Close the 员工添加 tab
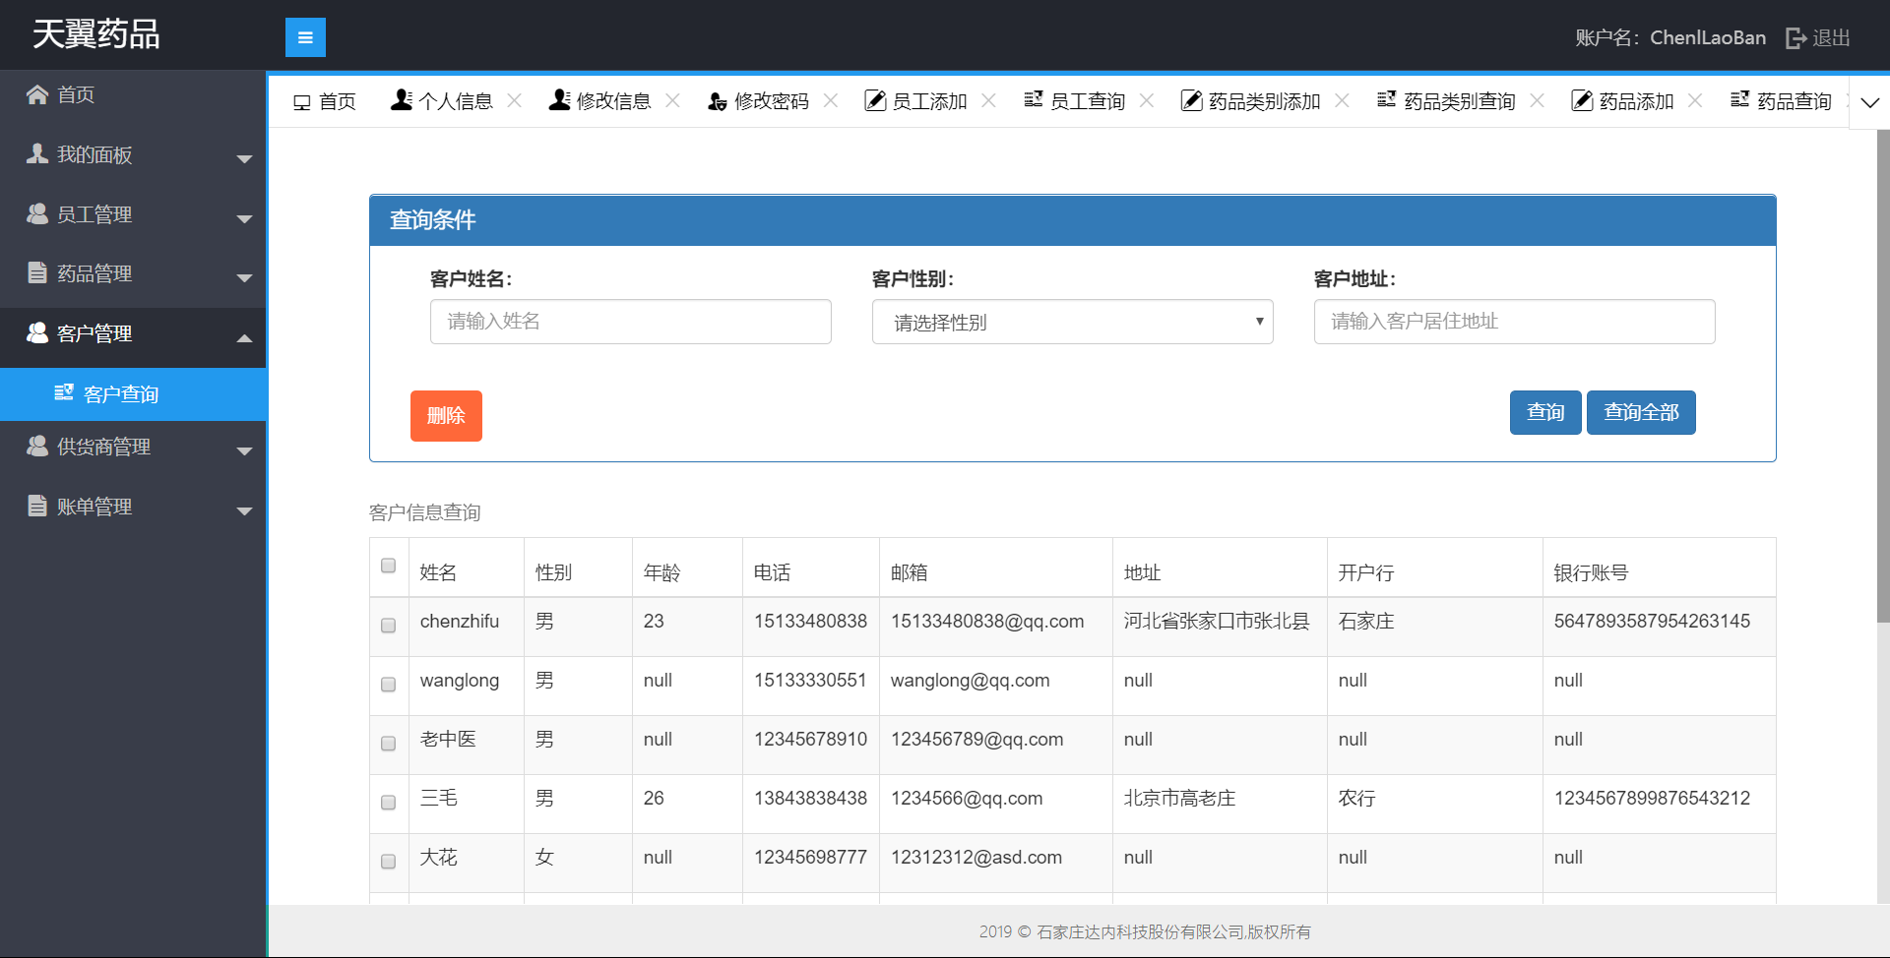The height and width of the screenshot is (958, 1890). coord(988,100)
